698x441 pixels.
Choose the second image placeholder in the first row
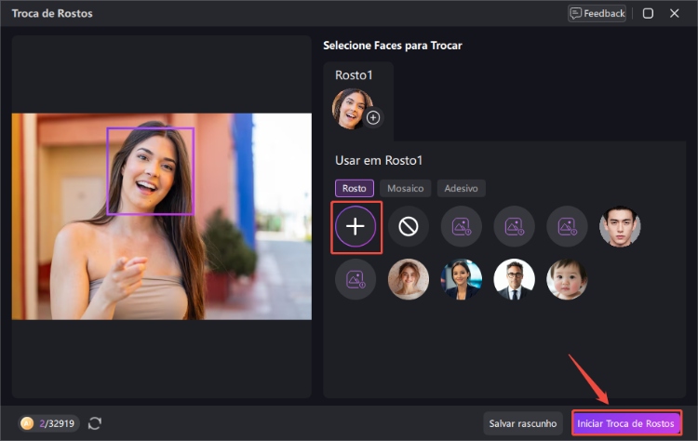(514, 226)
